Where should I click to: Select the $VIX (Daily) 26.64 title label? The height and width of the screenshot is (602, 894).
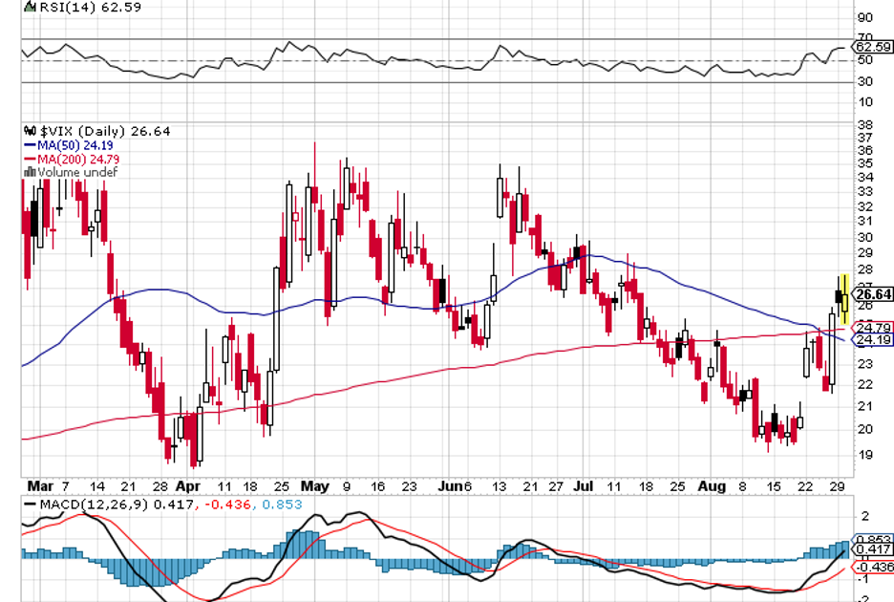[x=103, y=131]
